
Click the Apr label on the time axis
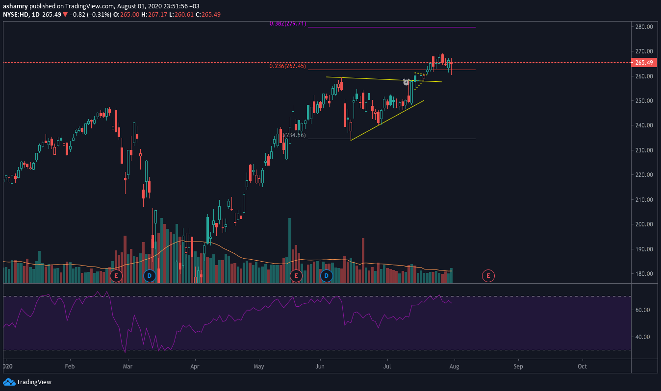pos(195,367)
